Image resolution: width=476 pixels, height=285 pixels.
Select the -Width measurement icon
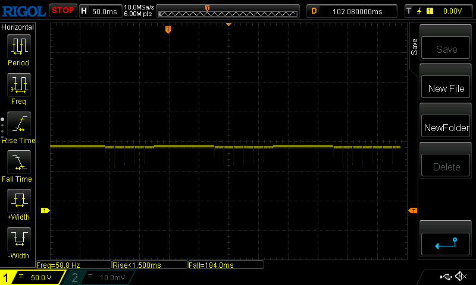19,239
